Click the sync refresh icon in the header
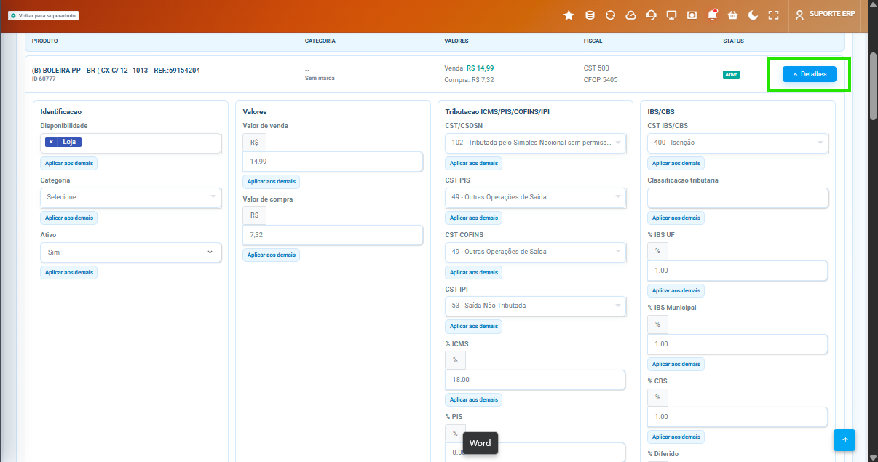The width and height of the screenshot is (878, 462). click(610, 15)
